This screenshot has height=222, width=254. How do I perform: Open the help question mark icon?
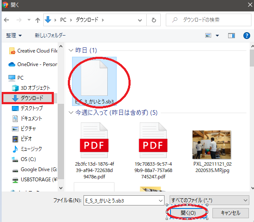(x=246, y=36)
